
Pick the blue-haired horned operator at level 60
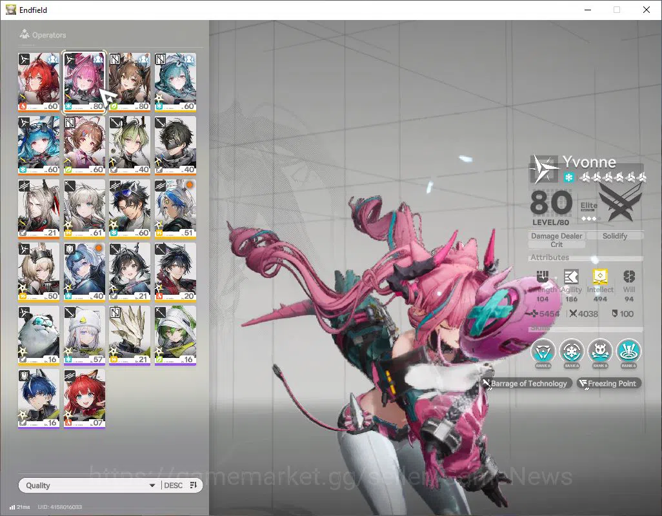click(x=39, y=145)
